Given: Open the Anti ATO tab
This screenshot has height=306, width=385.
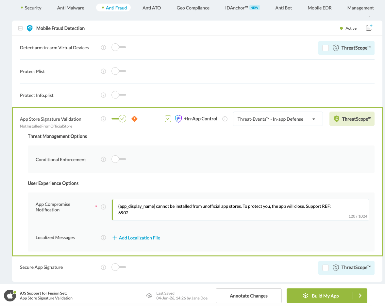Looking at the screenshot, I should click(152, 8).
